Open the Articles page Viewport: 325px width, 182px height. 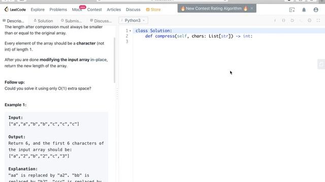tap(114, 10)
